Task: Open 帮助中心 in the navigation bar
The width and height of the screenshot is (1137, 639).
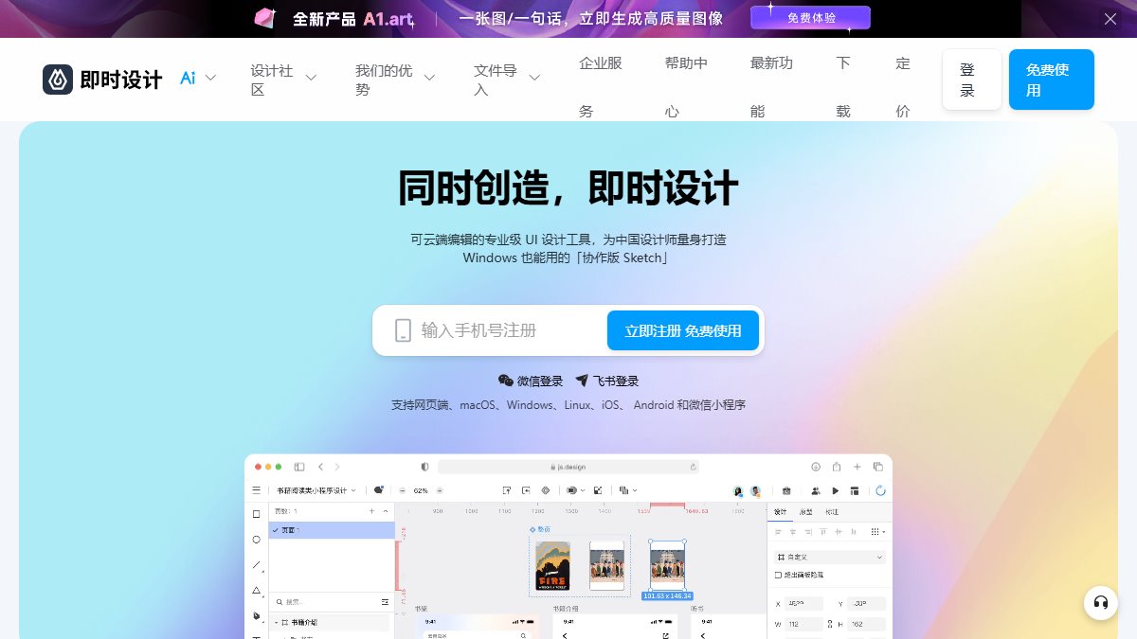Action: (686, 87)
